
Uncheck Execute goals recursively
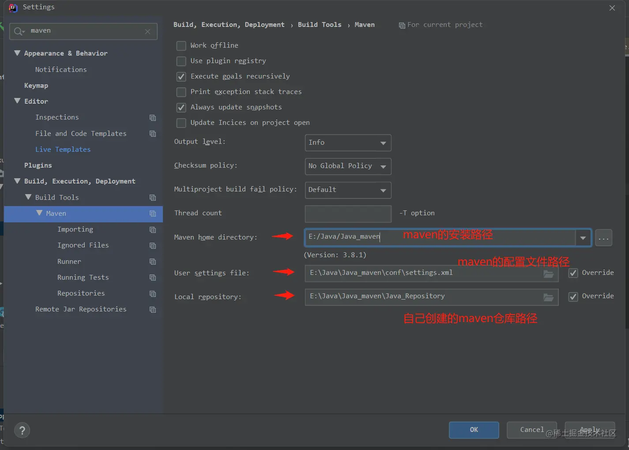coord(181,77)
